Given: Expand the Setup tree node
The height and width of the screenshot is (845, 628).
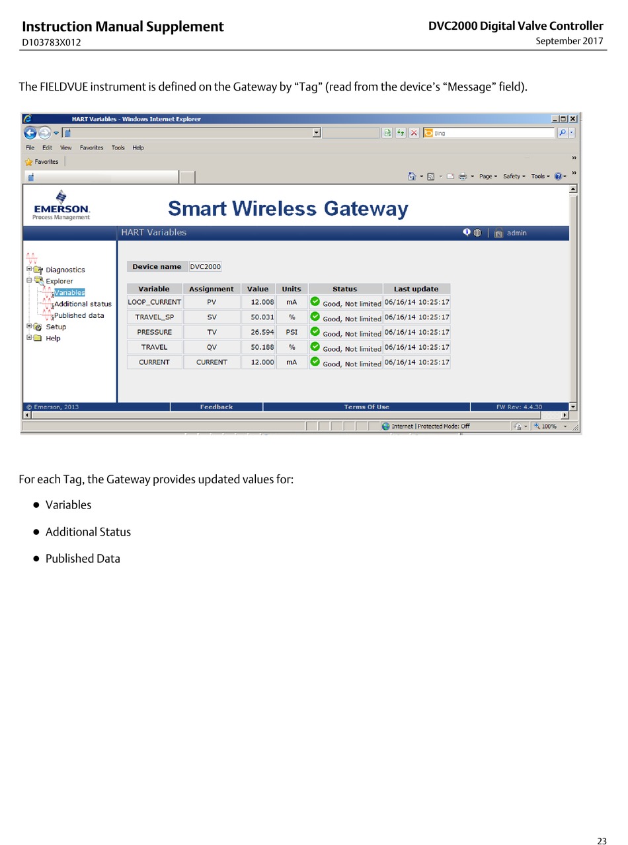Looking at the screenshot, I should 29,326.
